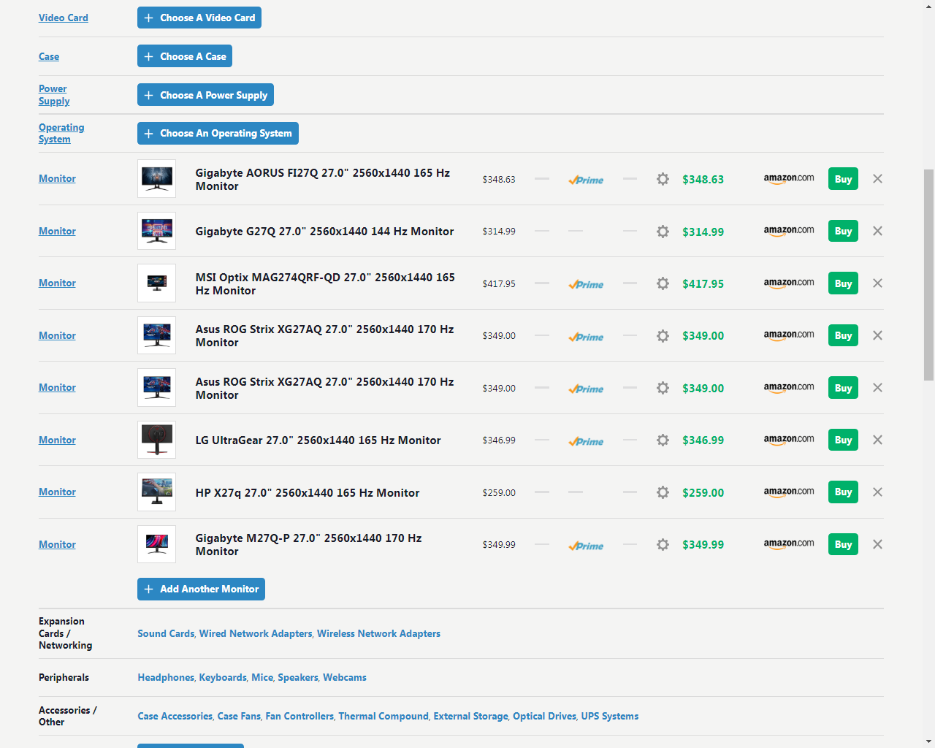935x748 pixels.
Task: Click gear icon for HP X27q monitor
Action: coord(663,492)
